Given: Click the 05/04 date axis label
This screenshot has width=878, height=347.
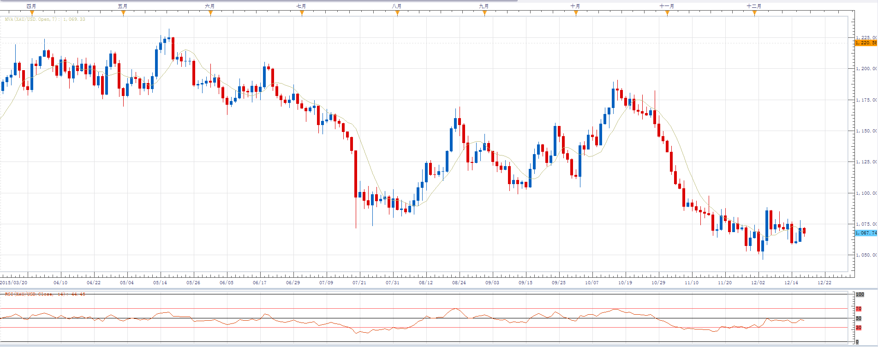Looking at the screenshot, I should click(x=127, y=282).
